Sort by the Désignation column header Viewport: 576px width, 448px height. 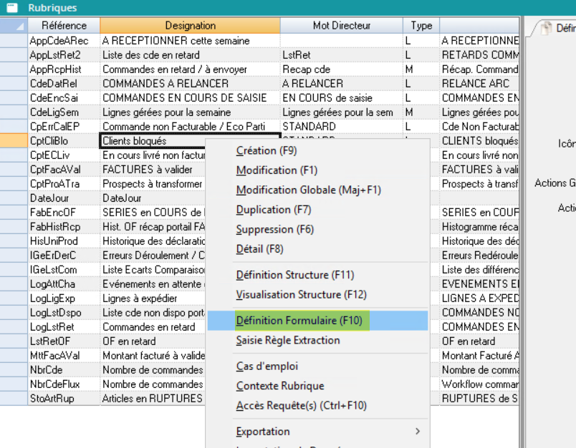click(x=190, y=26)
